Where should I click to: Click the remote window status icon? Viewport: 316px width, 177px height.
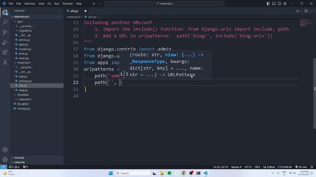3,167
